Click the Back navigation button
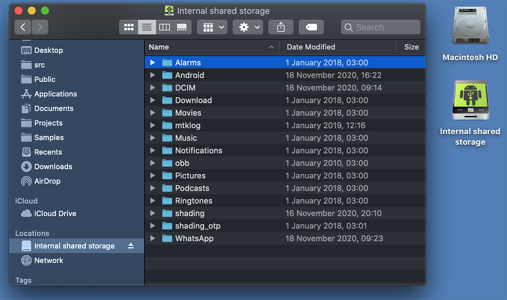 (23, 27)
